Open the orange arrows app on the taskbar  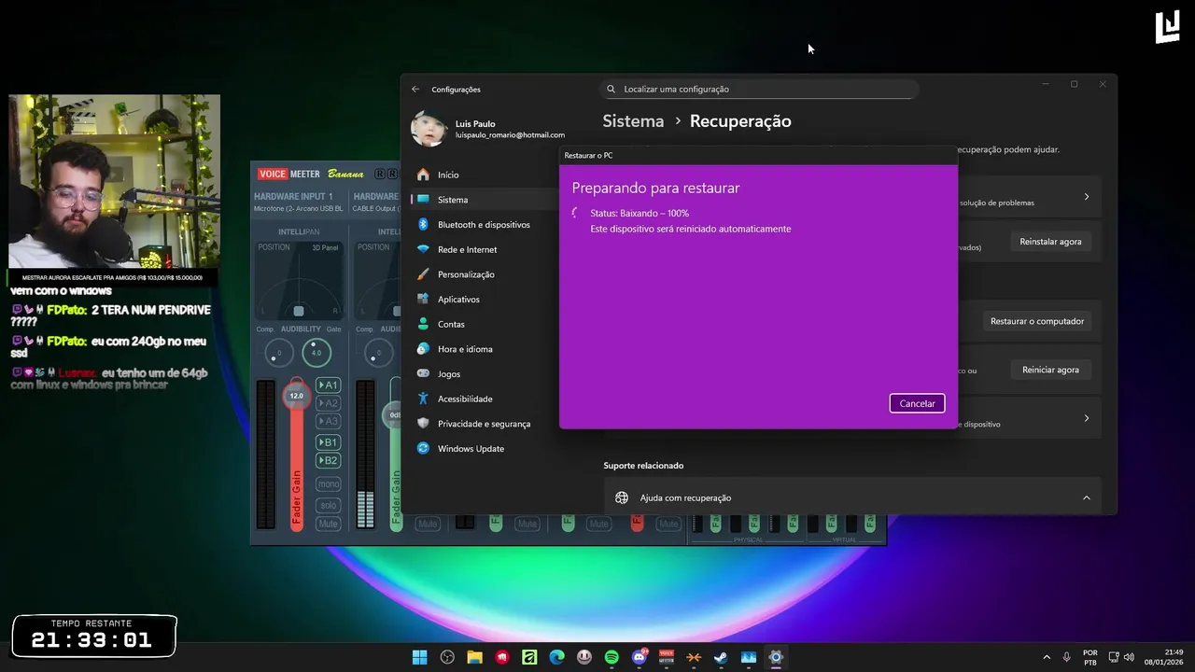(x=694, y=657)
